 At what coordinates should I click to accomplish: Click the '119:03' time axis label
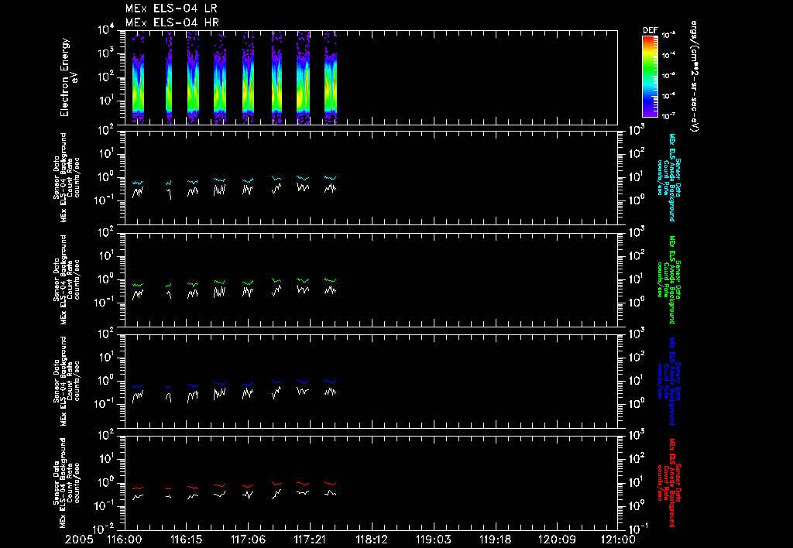click(433, 539)
